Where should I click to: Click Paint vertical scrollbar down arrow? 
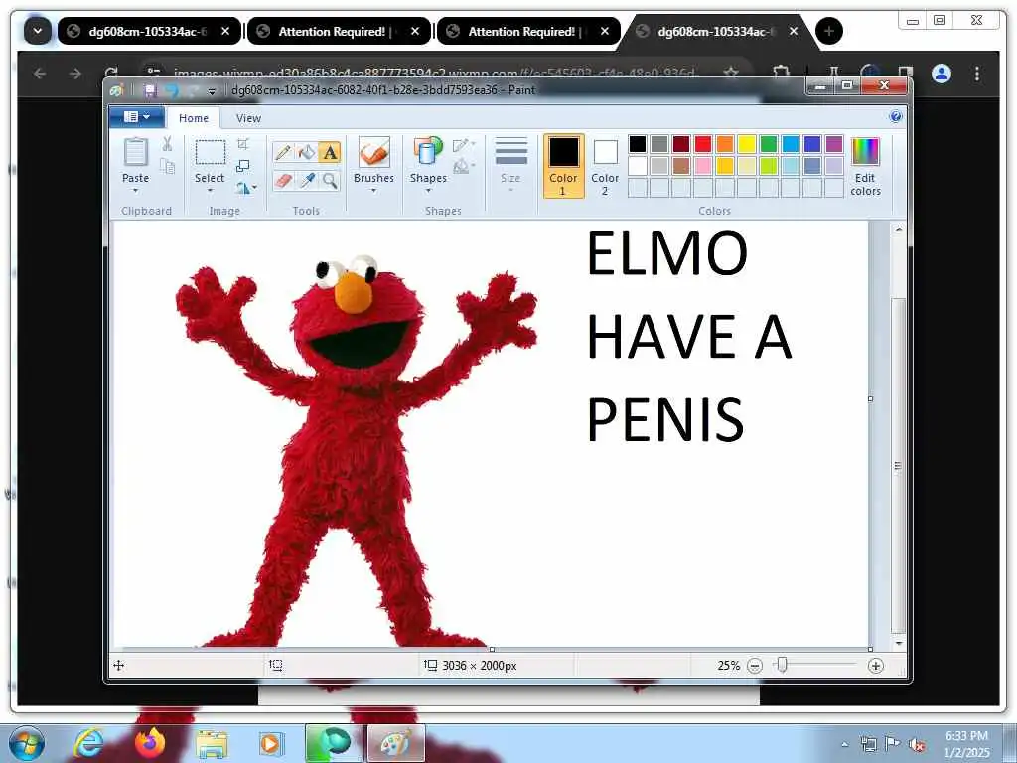click(898, 643)
